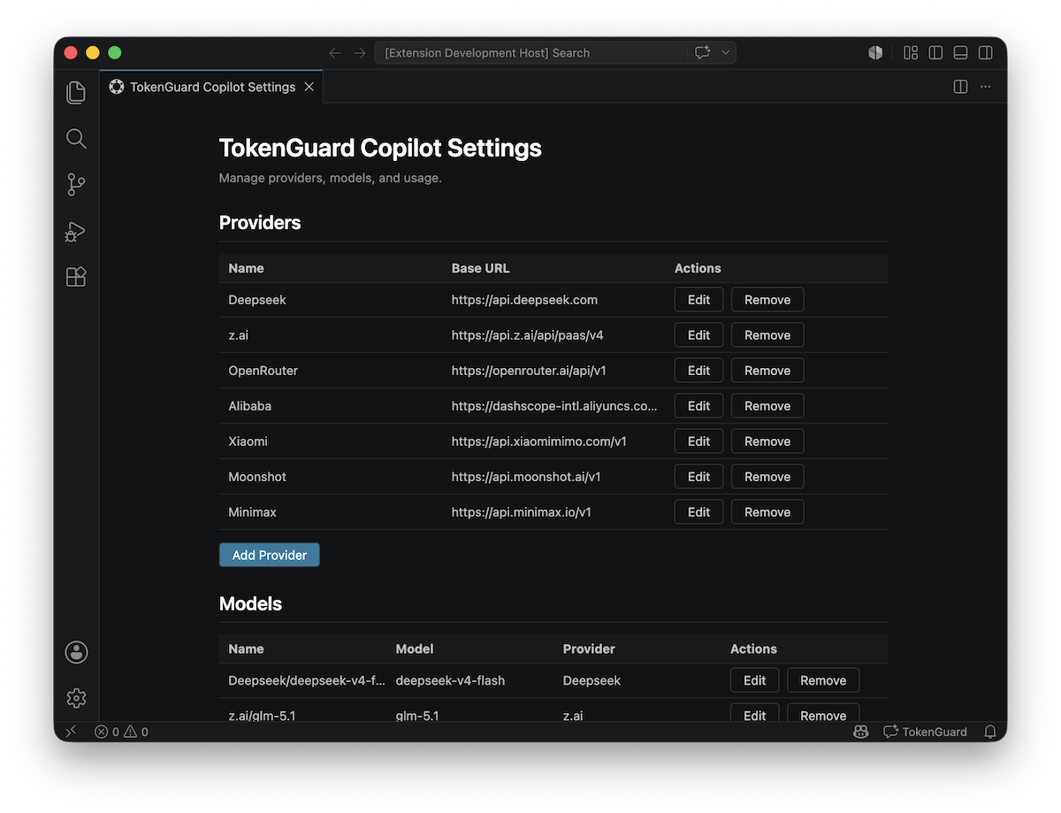This screenshot has width=1061, height=813.
Task: Open Copilot status icon in status bar
Action: (x=860, y=732)
